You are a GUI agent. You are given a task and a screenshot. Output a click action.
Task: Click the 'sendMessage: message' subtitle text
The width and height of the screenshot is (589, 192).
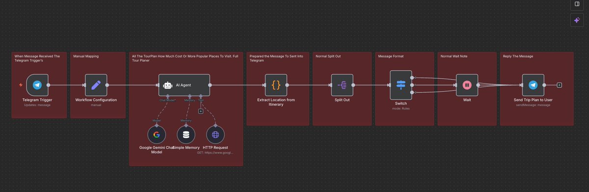[x=533, y=105]
